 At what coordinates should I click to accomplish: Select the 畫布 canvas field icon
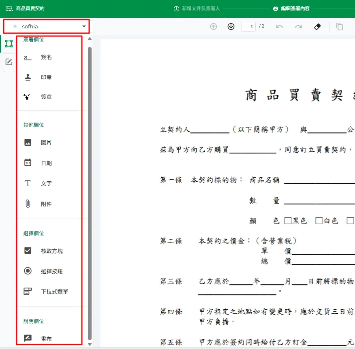click(x=28, y=338)
